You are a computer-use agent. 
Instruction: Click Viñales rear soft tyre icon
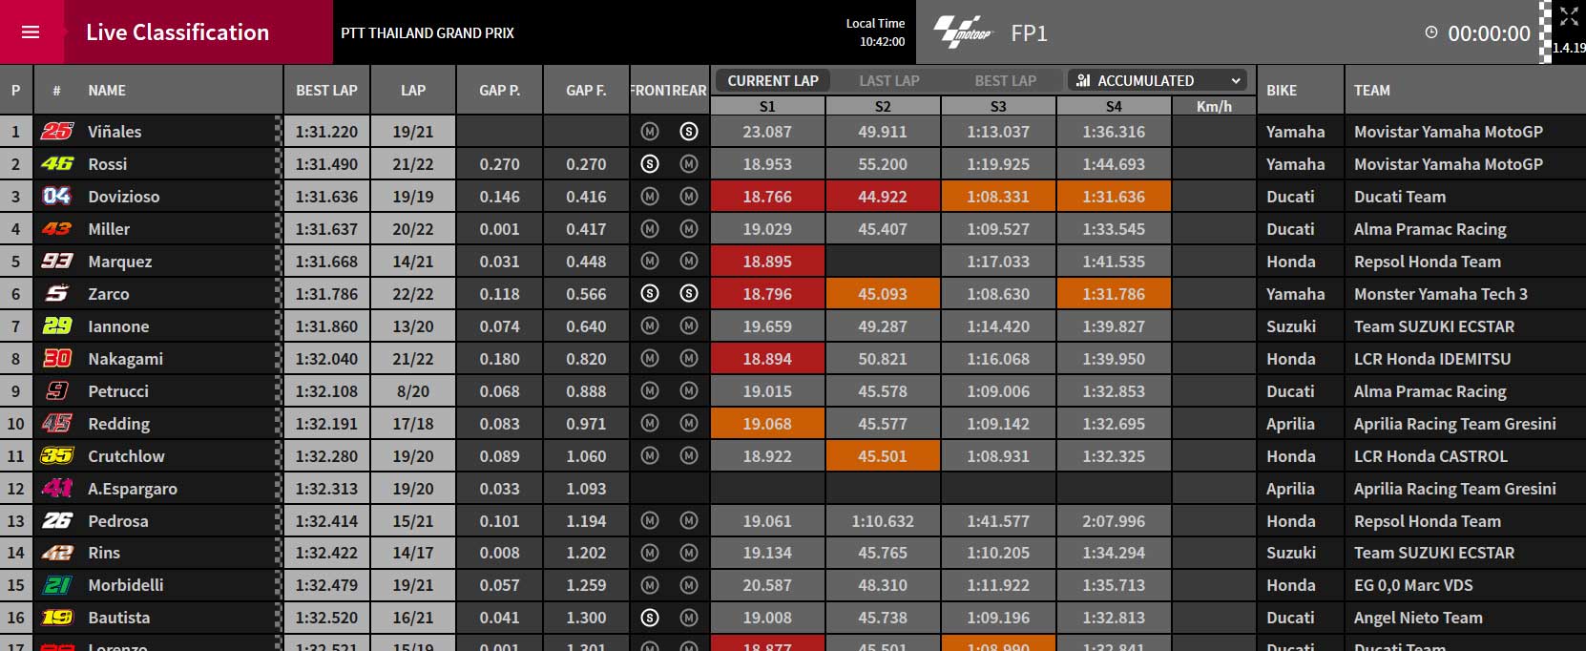[x=689, y=132]
